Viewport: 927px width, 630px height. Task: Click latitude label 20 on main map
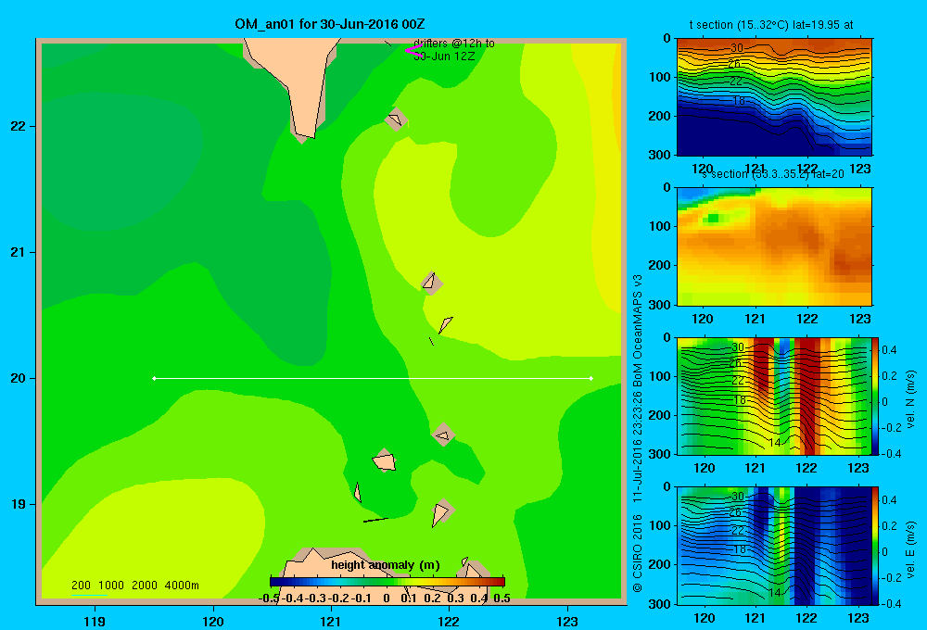[19, 378]
